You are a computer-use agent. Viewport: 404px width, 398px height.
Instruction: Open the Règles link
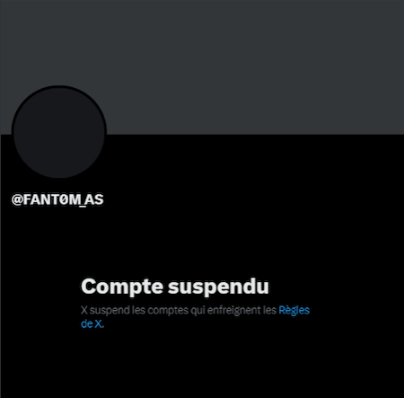294,311
